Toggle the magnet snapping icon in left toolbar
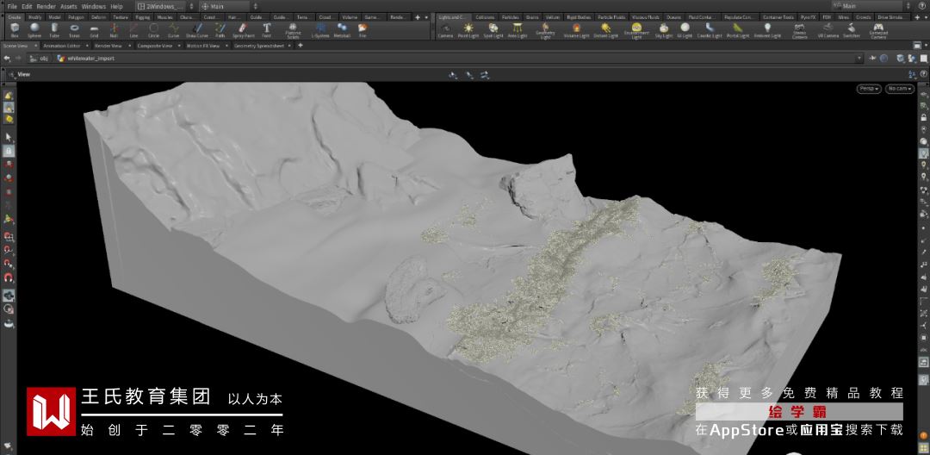 [9, 278]
